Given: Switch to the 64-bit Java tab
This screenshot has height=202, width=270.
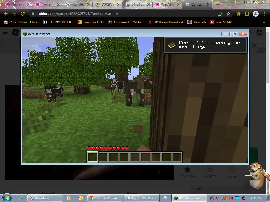Looking at the screenshot, I should [137, 4].
